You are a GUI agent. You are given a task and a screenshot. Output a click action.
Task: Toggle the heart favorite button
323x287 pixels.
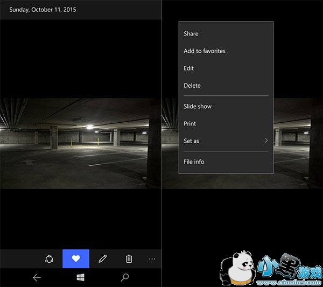pyautogui.click(x=76, y=258)
